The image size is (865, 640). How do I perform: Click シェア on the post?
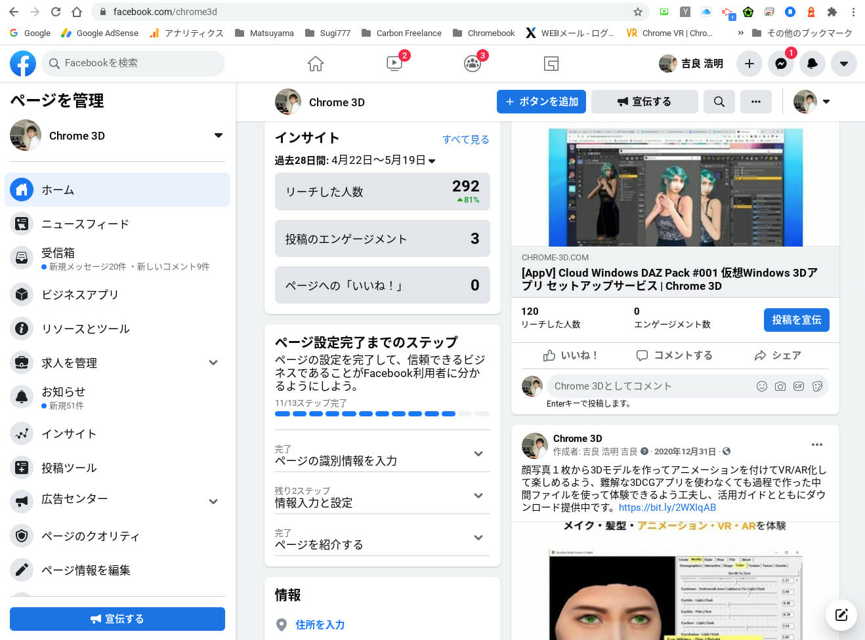[x=778, y=355]
